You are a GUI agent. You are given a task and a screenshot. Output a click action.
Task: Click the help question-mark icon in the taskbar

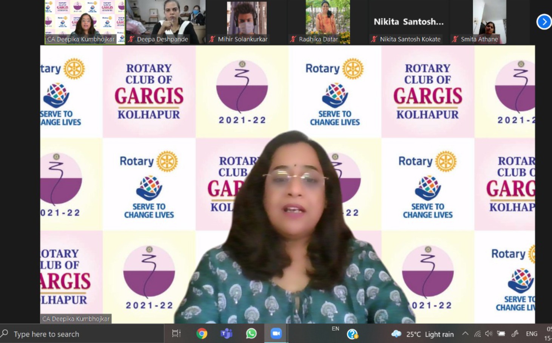coord(352,334)
